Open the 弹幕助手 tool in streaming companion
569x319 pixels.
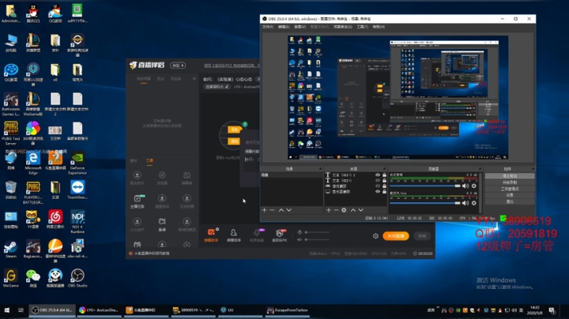pos(211,235)
